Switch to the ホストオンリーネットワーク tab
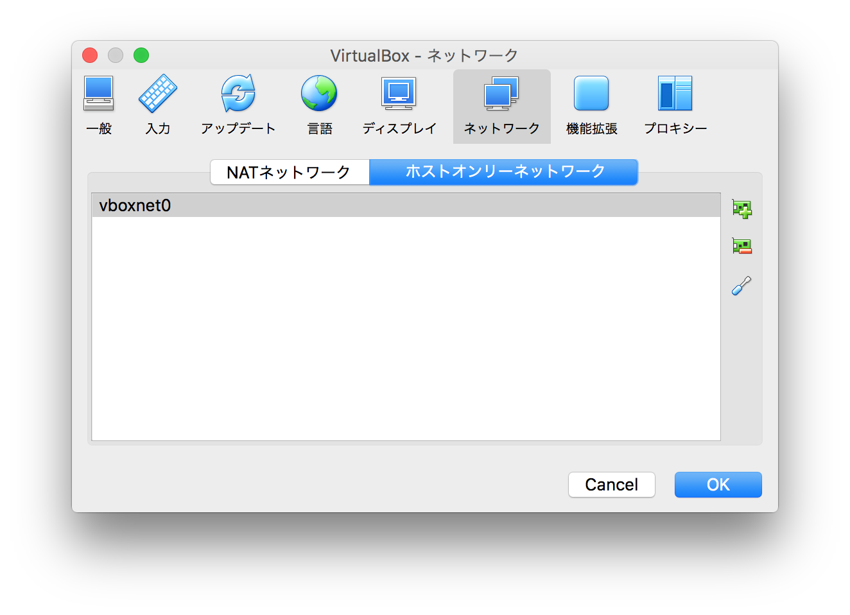 (504, 172)
